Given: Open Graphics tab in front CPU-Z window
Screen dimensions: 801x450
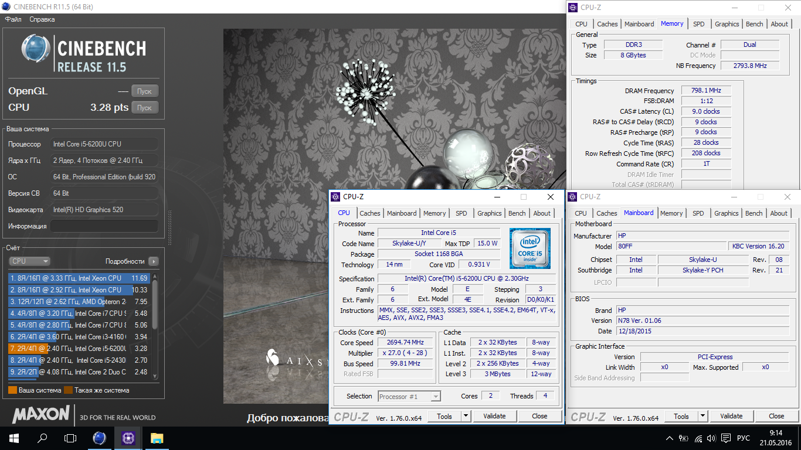Looking at the screenshot, I should (490, 213).
